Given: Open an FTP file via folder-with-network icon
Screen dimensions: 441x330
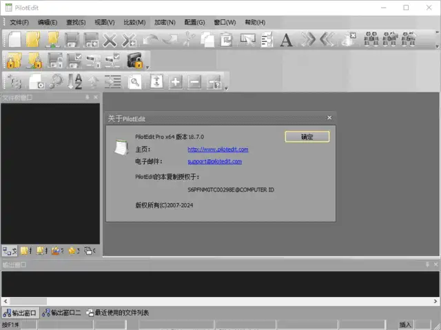Looking at the screenshot, I should pos(53,39).
